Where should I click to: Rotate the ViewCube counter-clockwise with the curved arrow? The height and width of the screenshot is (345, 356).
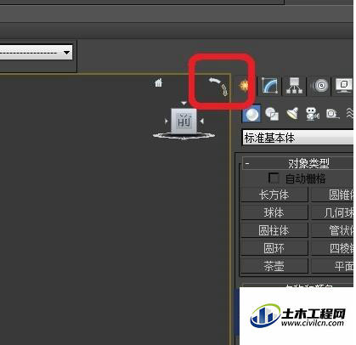[214, 81]
